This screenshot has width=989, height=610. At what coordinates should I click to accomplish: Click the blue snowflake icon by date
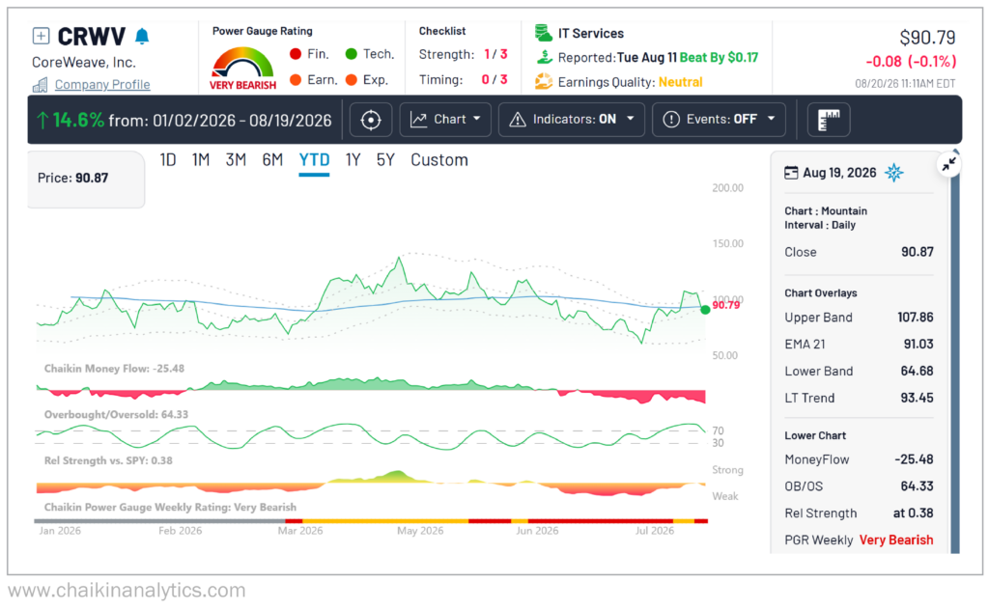pos(893,173)
